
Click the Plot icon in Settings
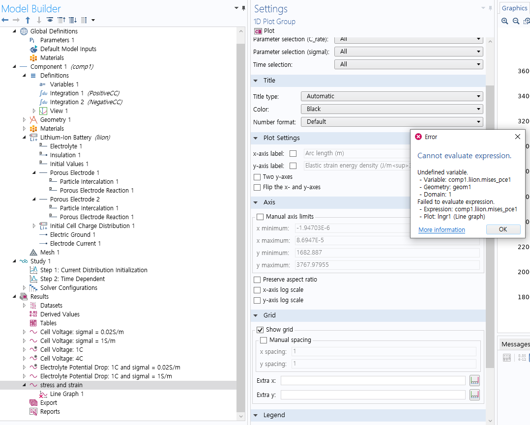click(x=258, y=31)
